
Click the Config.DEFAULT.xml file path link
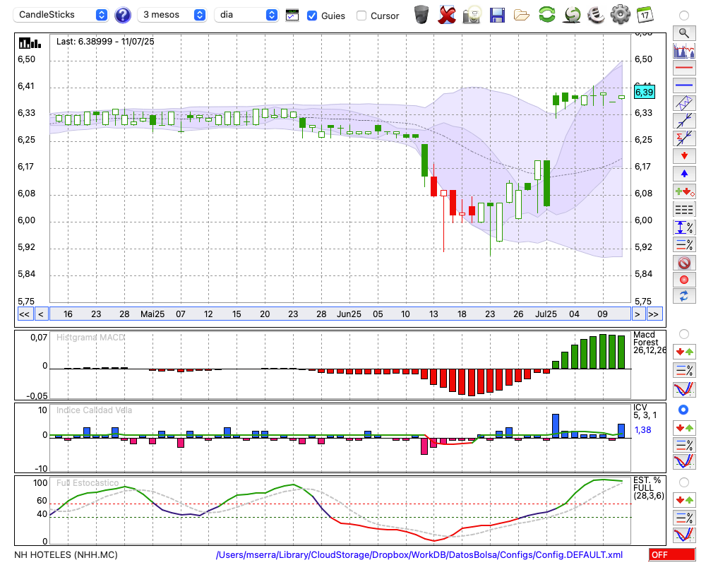[419, 554]
